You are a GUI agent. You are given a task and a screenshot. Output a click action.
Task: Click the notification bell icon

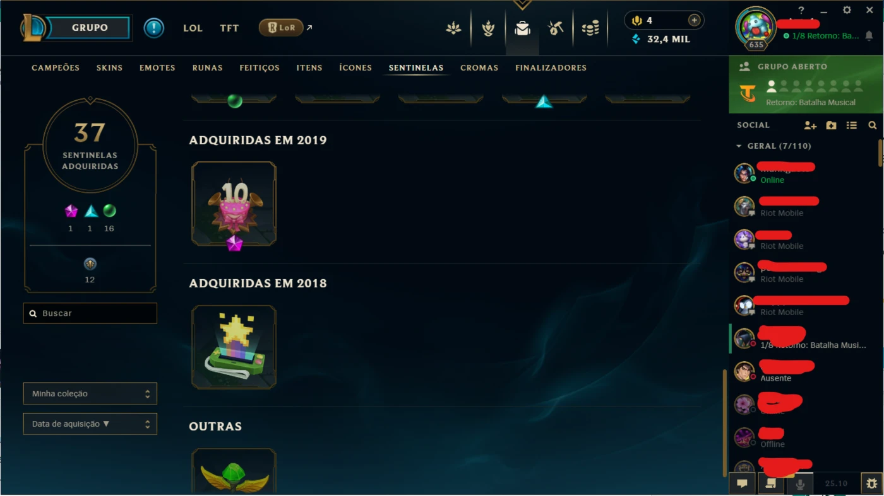[x=869, y=36]
